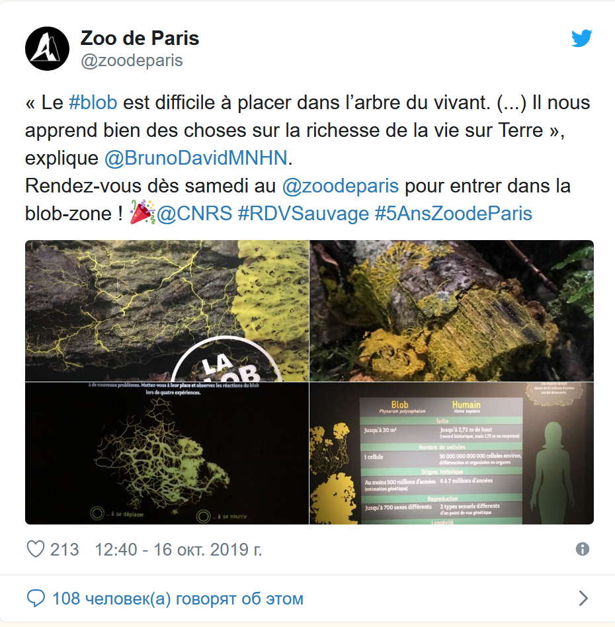Click the speech bubble reply icon

[x=36, y=599]
